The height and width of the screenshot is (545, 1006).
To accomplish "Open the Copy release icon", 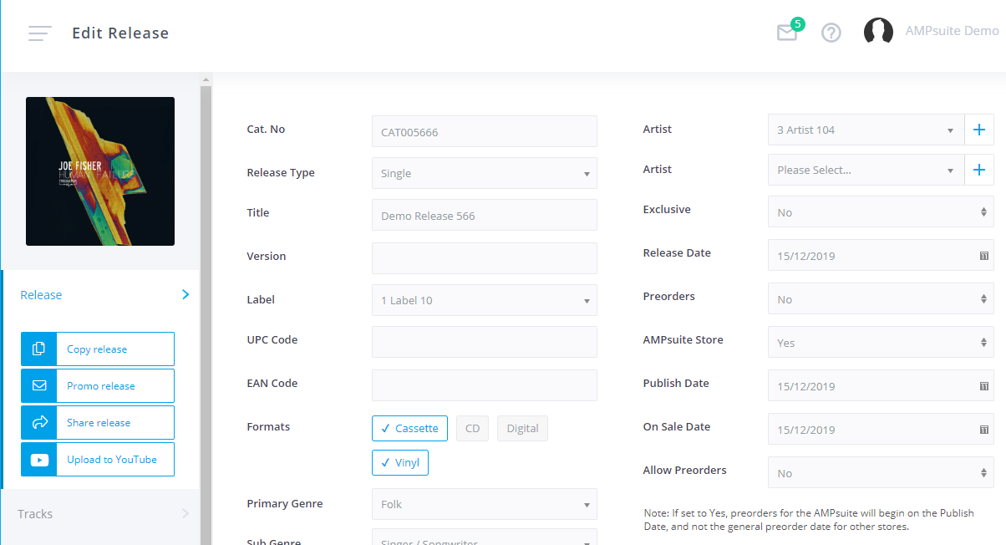I will tap(38, 349).
